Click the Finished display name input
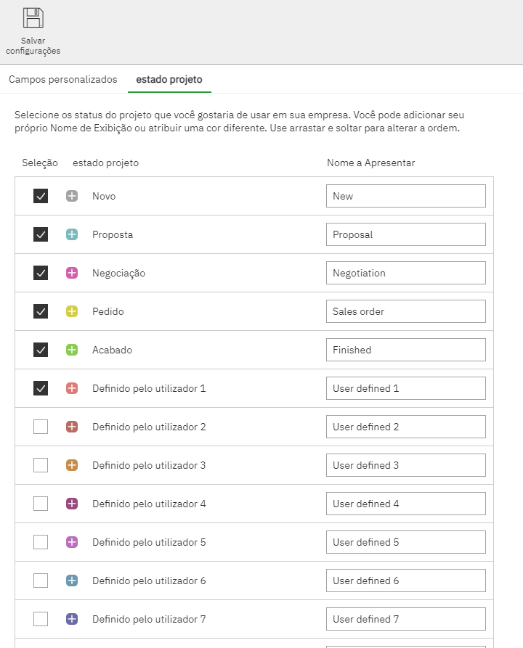This screenshot has width=523, height=648. pos(405,350)
